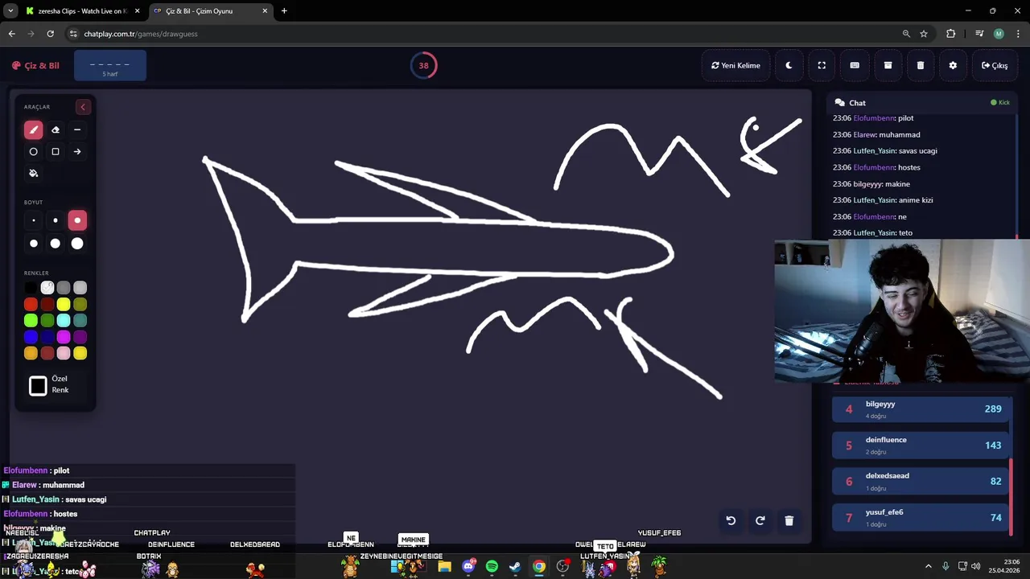Toggle dark mode moon icon

pyautogui.click(x=789, y=65)
